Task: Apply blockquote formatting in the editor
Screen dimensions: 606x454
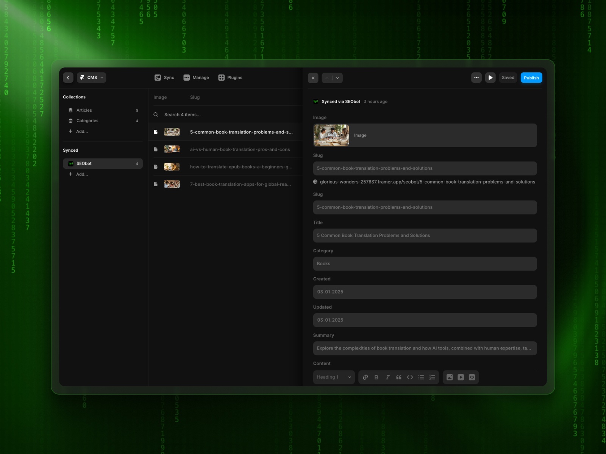Action: tap(399, 377)
